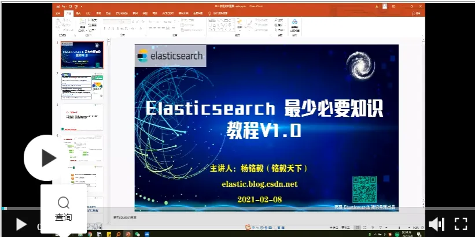Click the elasticsearch logo on the slide
The height and width of the screenshot is (237, 475).
click(x=170, y=56)
